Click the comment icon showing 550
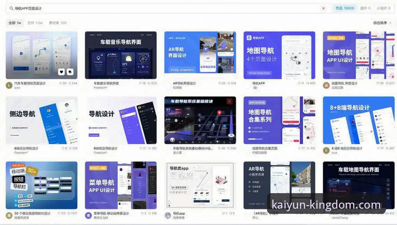Image resolution: width=397 pixels, height=225 pixels. (229, 148)
